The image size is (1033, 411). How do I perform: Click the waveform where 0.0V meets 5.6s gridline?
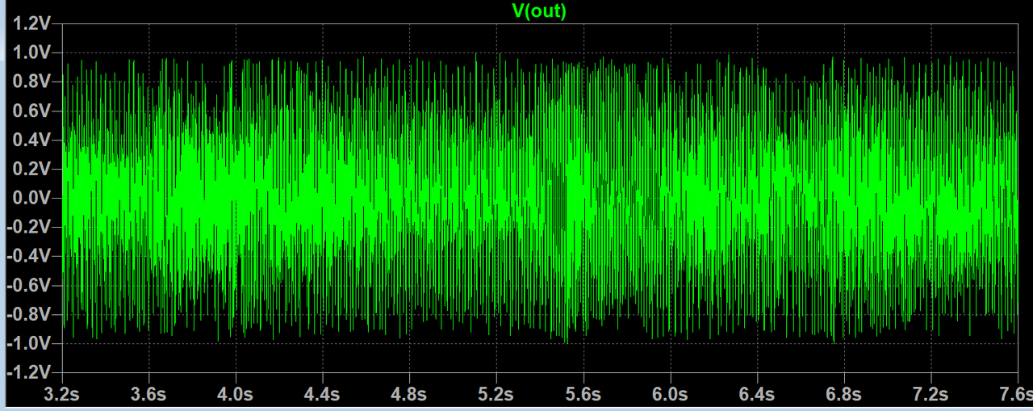[583, 198]
